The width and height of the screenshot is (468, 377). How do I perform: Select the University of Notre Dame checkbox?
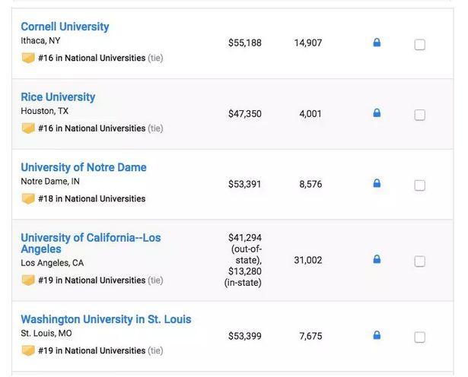419,185
